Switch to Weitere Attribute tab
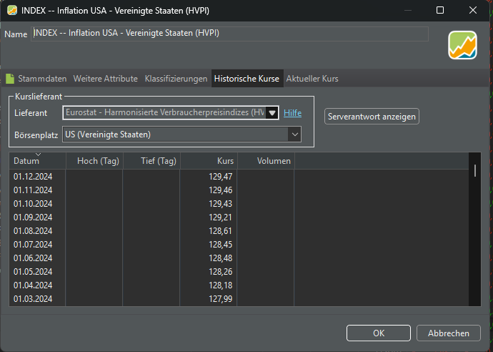 point(106,79)
